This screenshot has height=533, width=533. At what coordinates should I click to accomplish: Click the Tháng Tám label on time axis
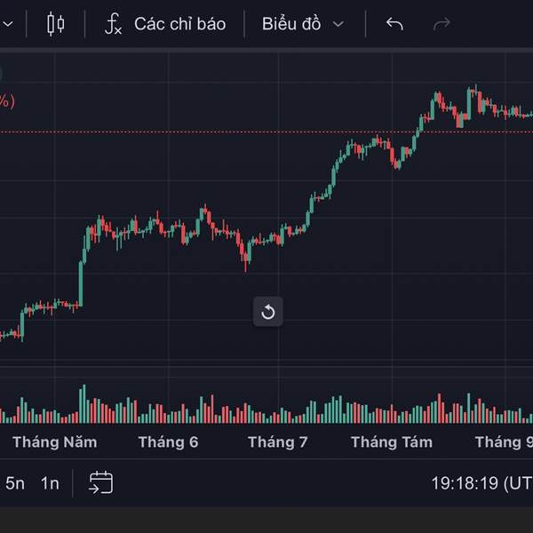391,442
